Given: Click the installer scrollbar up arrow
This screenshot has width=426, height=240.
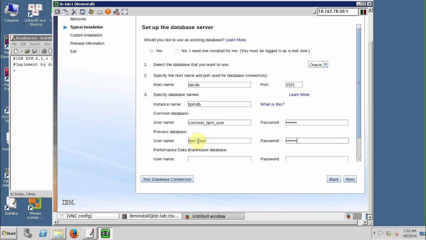Looking at the screenshot, I should point(358,26).
